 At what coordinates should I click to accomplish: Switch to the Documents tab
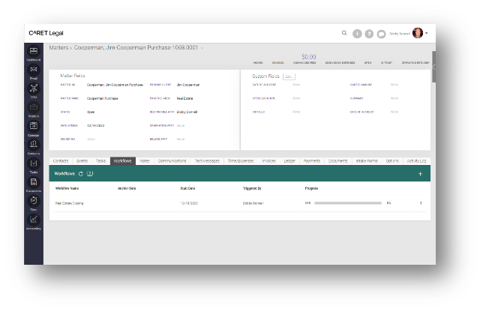pos(337,160)
